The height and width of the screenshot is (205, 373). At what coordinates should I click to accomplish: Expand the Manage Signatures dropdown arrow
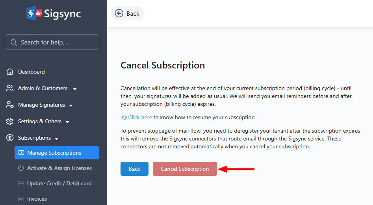coord(71,105)
